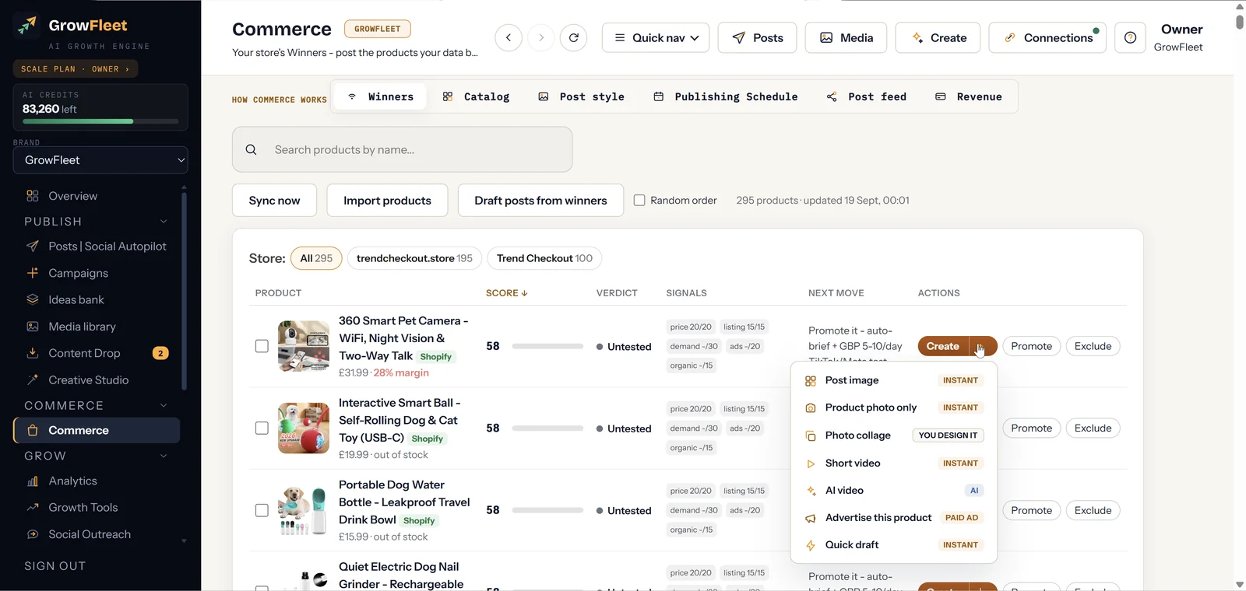Screen dimensions: 1246x591
Task: Refresh the page with the reload icon
Action: point(574,37)
